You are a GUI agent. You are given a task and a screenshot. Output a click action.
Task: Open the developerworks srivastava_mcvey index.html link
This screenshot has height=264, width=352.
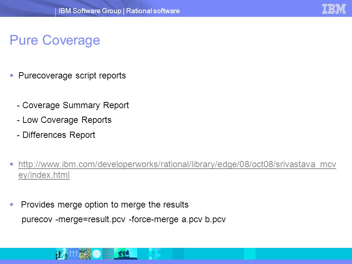tap(177, 169)
